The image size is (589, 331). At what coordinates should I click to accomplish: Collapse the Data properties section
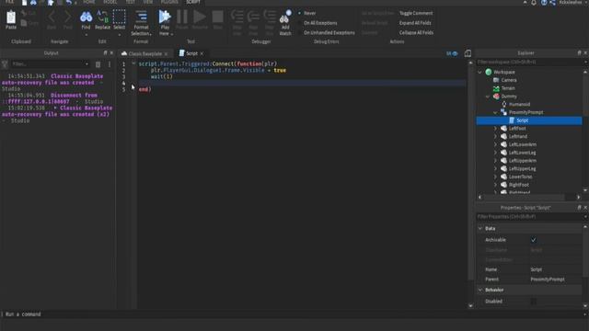480,228
